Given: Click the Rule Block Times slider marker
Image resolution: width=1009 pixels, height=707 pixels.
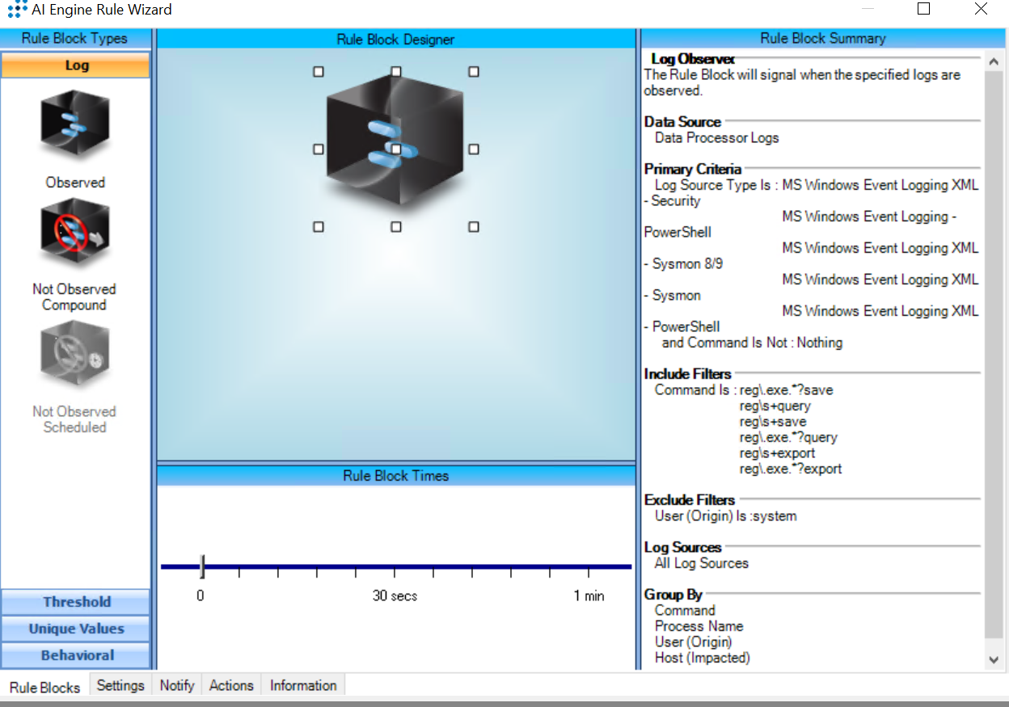Looking at the screenshot, I should point(202,566).
